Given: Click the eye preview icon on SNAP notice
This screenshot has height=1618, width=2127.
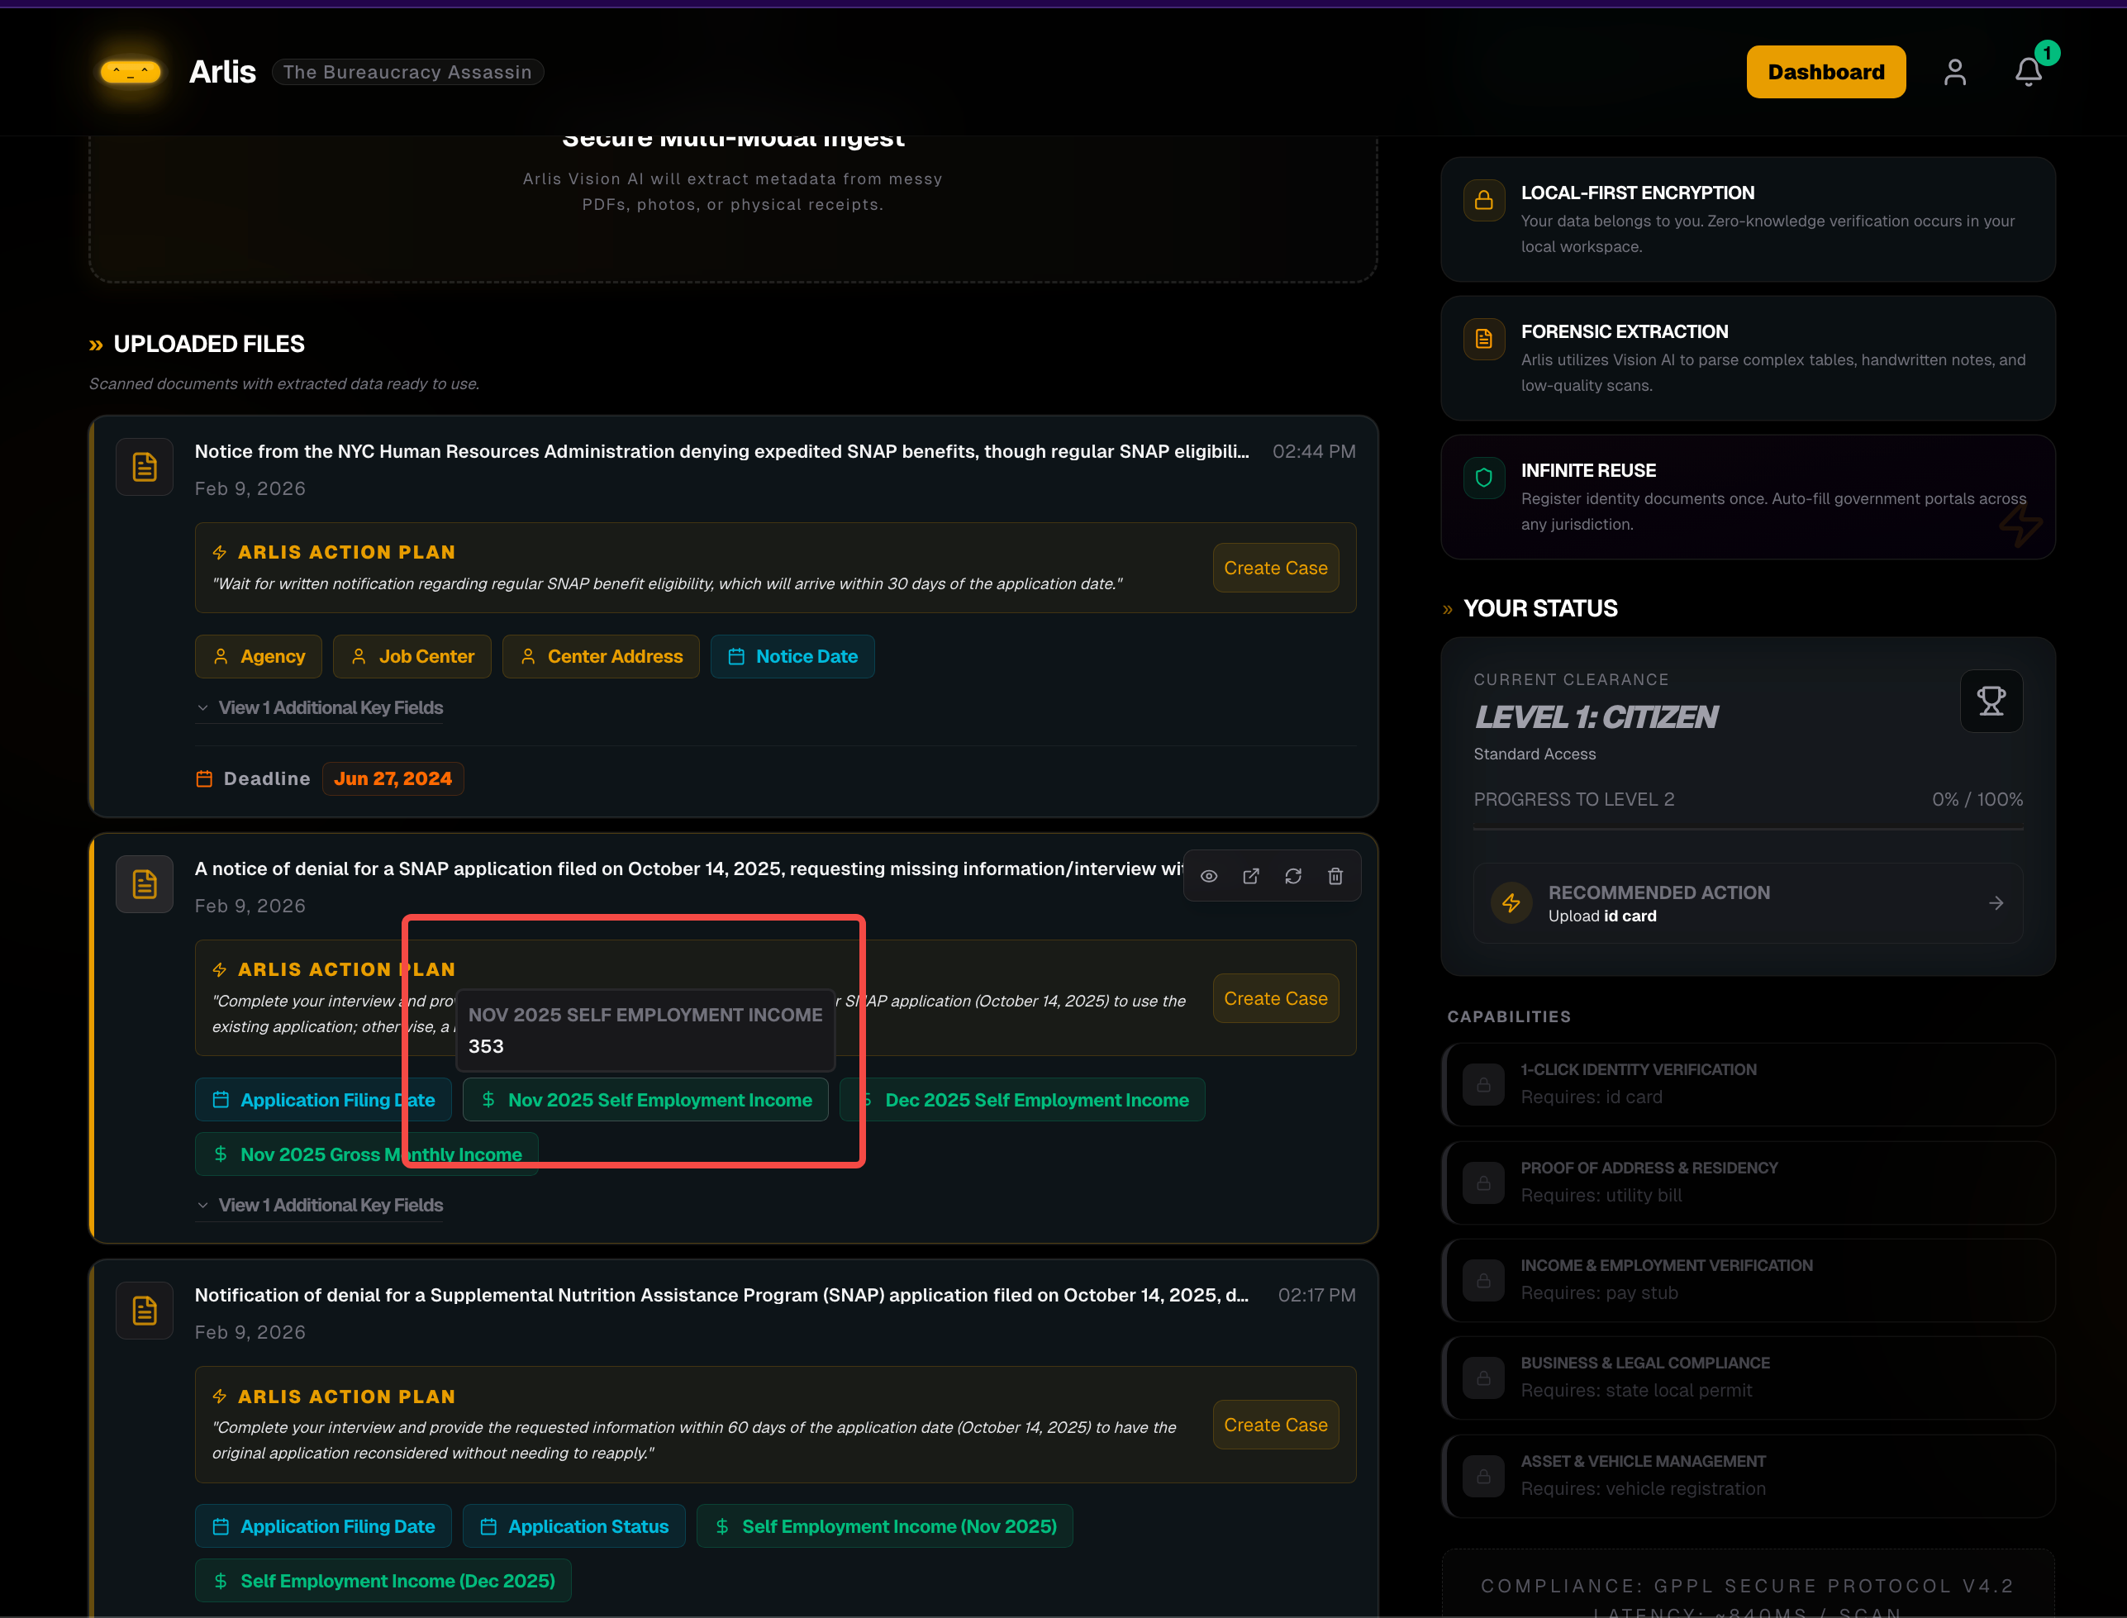Looking at the screenshot, I should click(x=1208, y=875).
